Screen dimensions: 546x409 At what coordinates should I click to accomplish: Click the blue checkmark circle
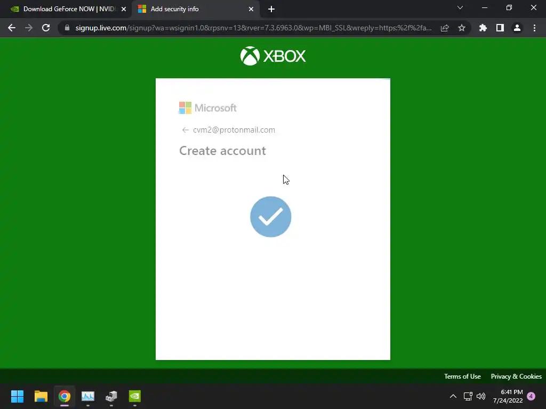[x=270, y=217]
